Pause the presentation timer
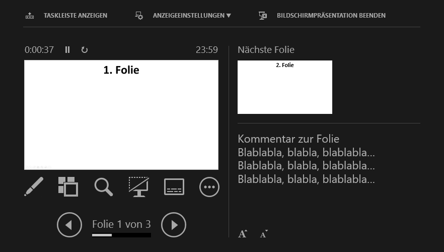444x252 pixels. pyautogui.click(x=67, y=50)
